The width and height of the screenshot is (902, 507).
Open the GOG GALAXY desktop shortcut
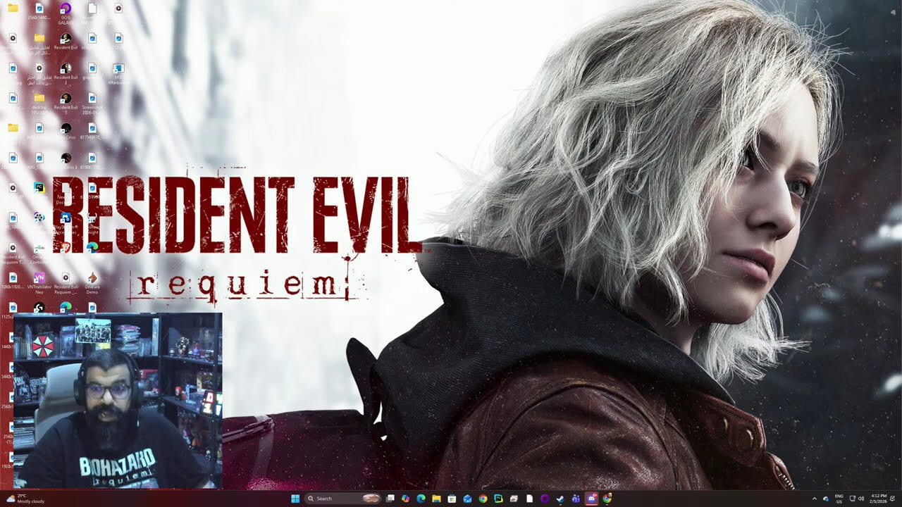[66, 14]
